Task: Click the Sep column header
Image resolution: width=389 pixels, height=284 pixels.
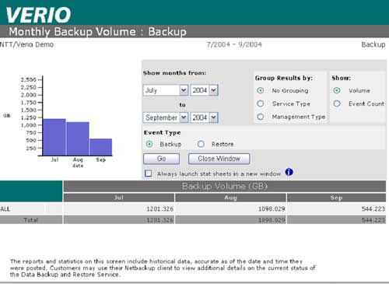Action: [x=336, y=198]
